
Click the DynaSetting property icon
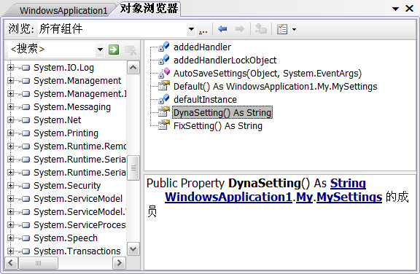click(163, 111)
